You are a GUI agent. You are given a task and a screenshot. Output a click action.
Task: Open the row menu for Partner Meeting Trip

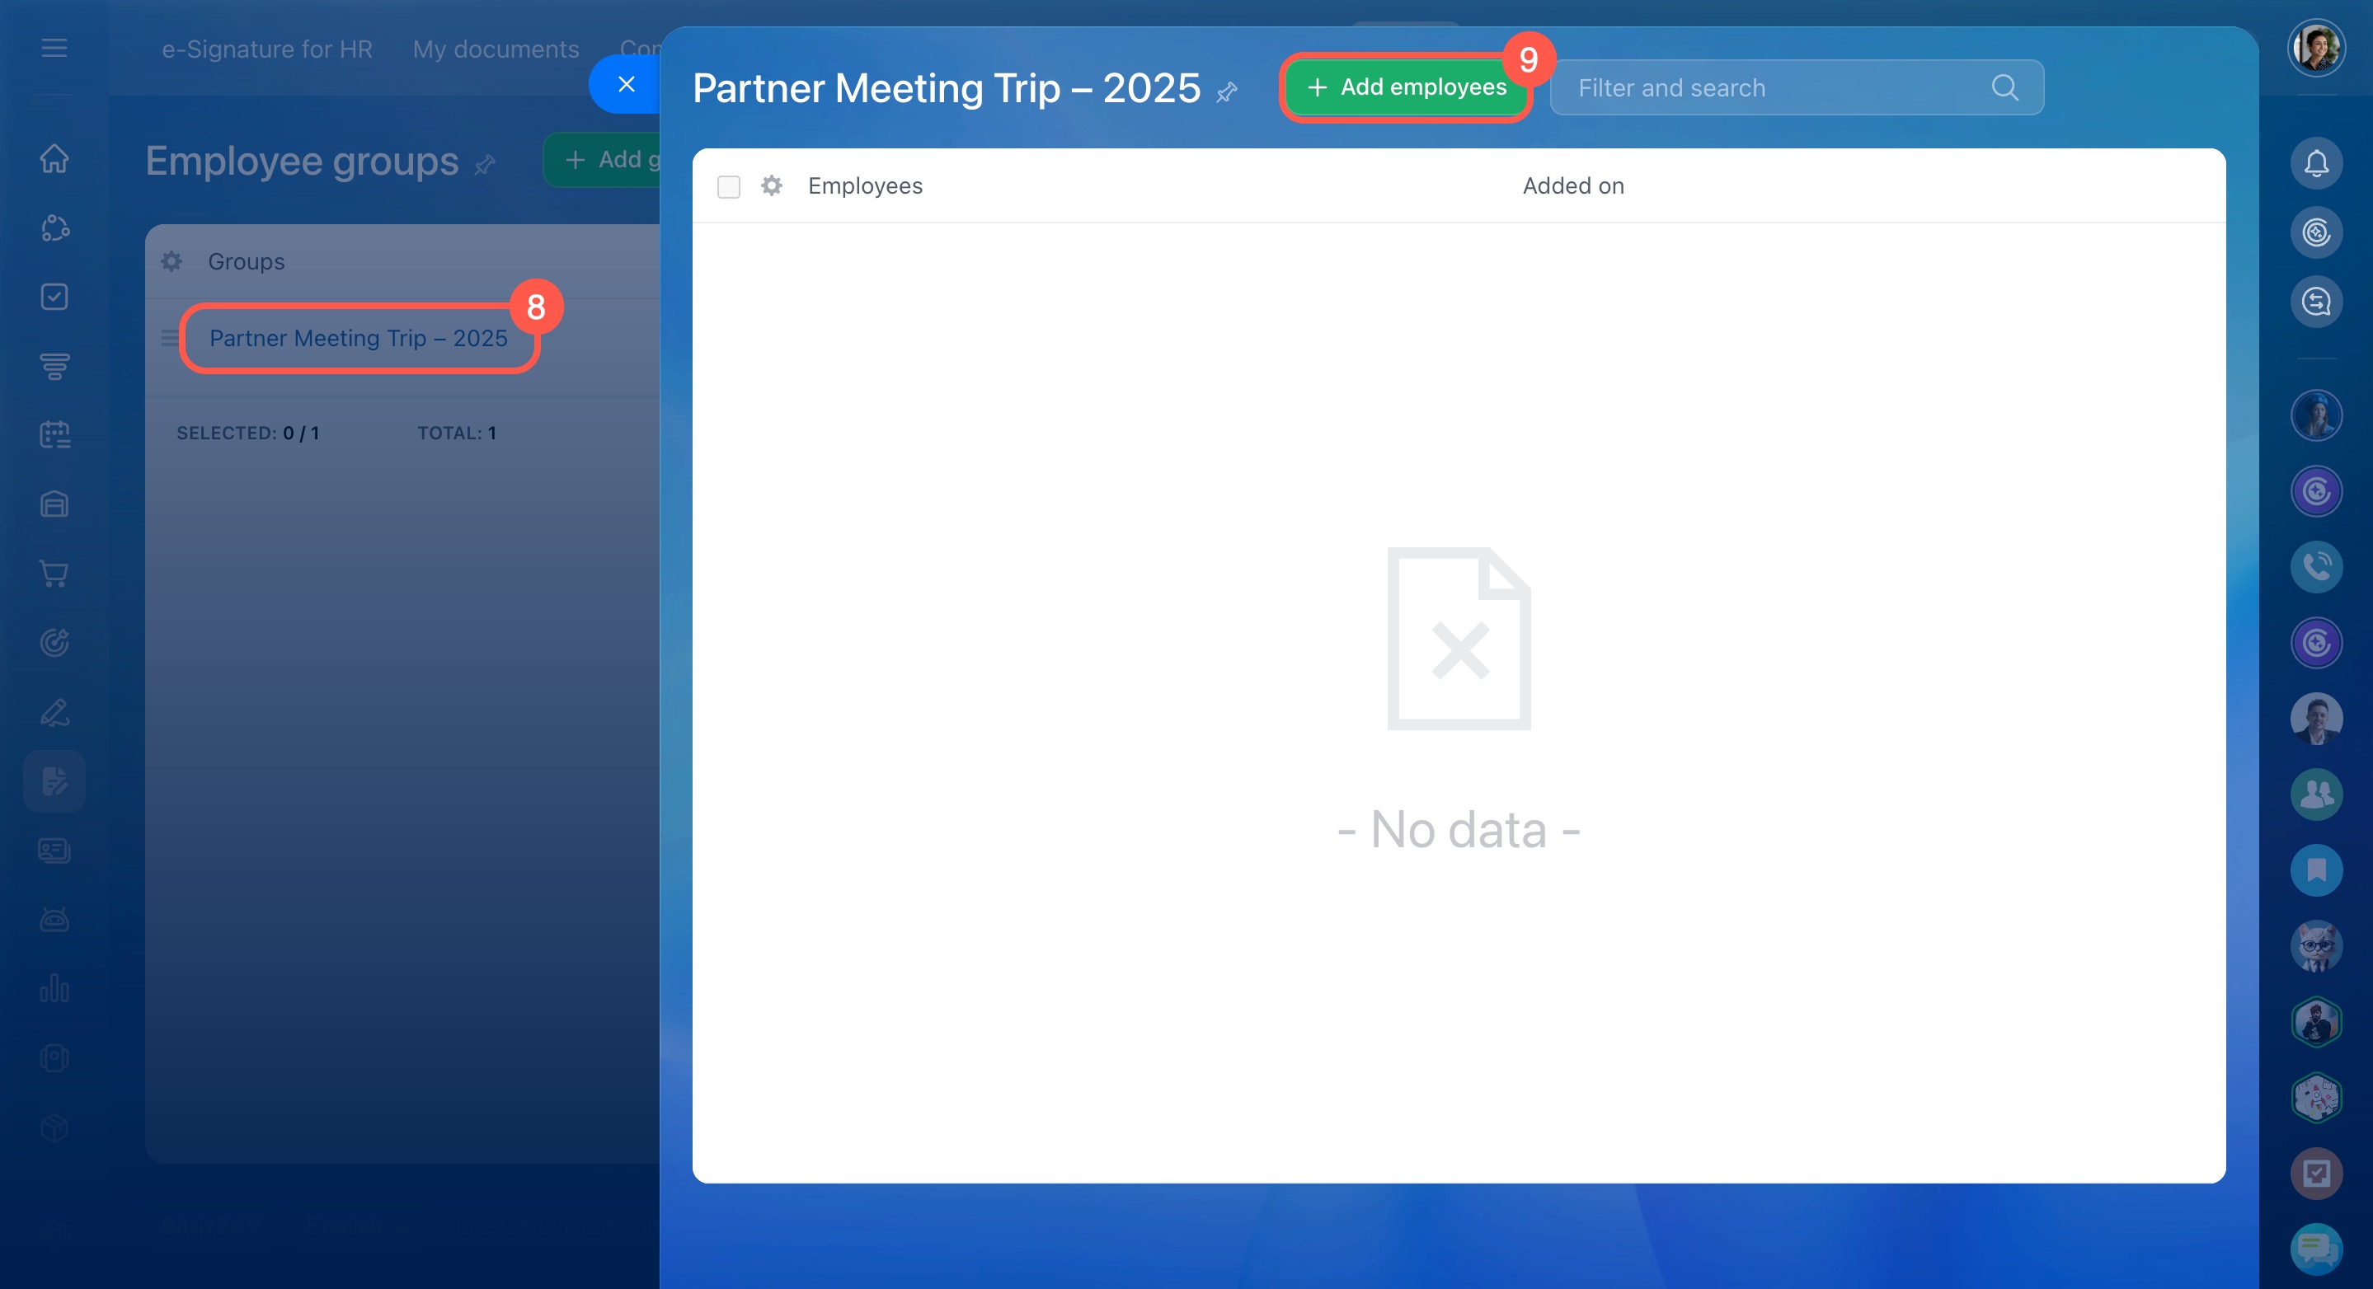click(170, 338)
